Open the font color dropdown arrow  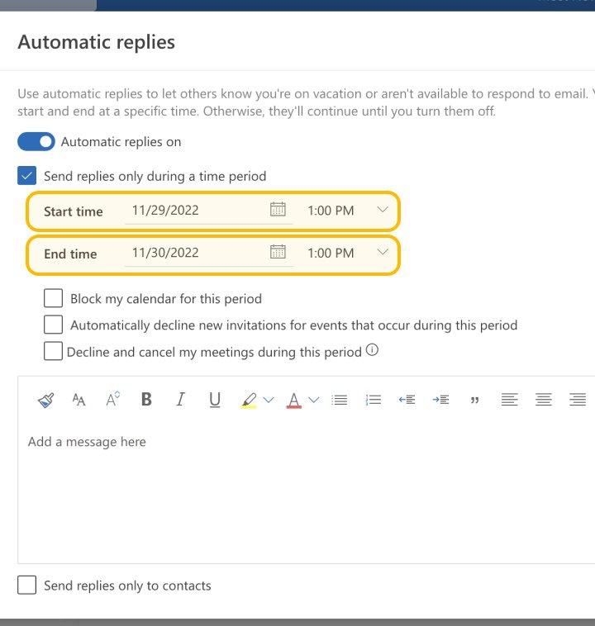click(x=314, y=400)
